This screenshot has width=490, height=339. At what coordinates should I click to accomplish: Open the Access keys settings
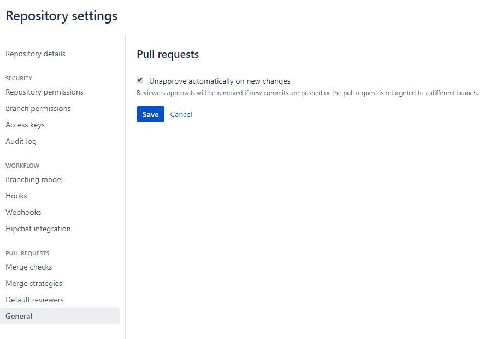25,125
